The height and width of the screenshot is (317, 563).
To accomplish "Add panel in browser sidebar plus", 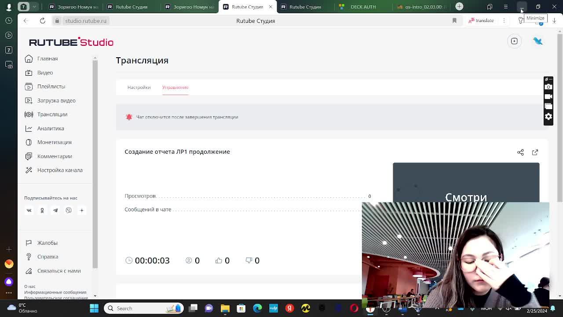I will [x=9, y=250].
